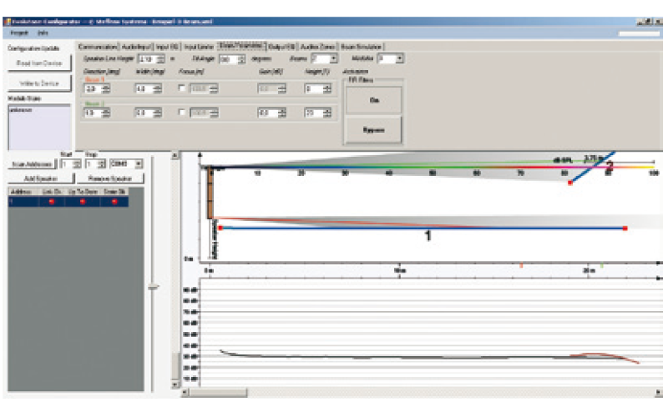Adjust the Stop address spinner
Viewport: 668px width, 417px height.
[102, 163]
